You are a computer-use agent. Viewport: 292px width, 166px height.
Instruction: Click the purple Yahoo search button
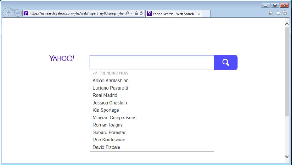click(x=226, y=62)
